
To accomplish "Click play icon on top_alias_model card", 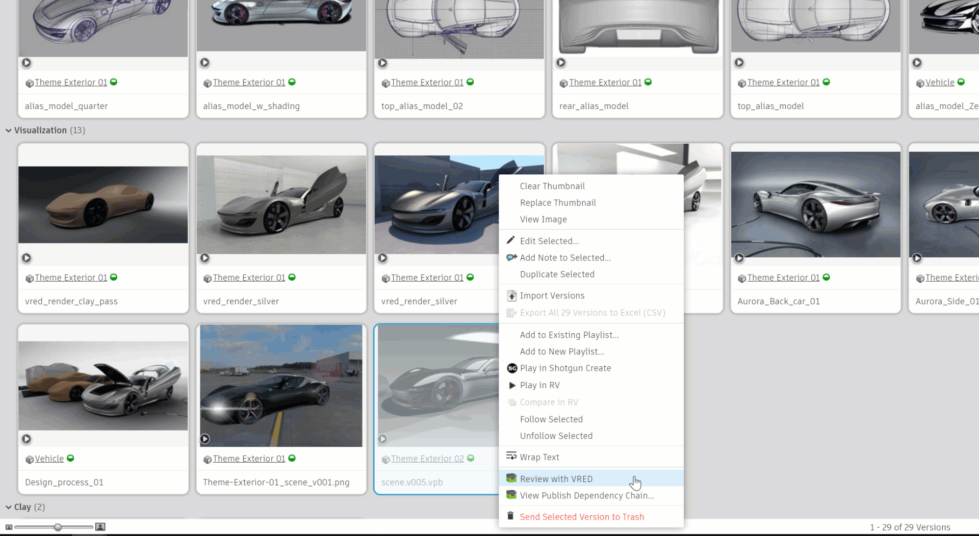I will (x=739, y=63).
